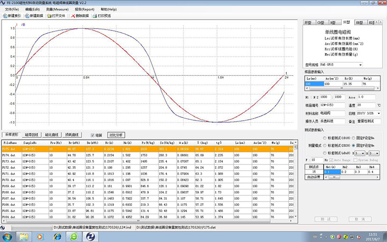Click the 操作人员 operator input field

[332, 121]
